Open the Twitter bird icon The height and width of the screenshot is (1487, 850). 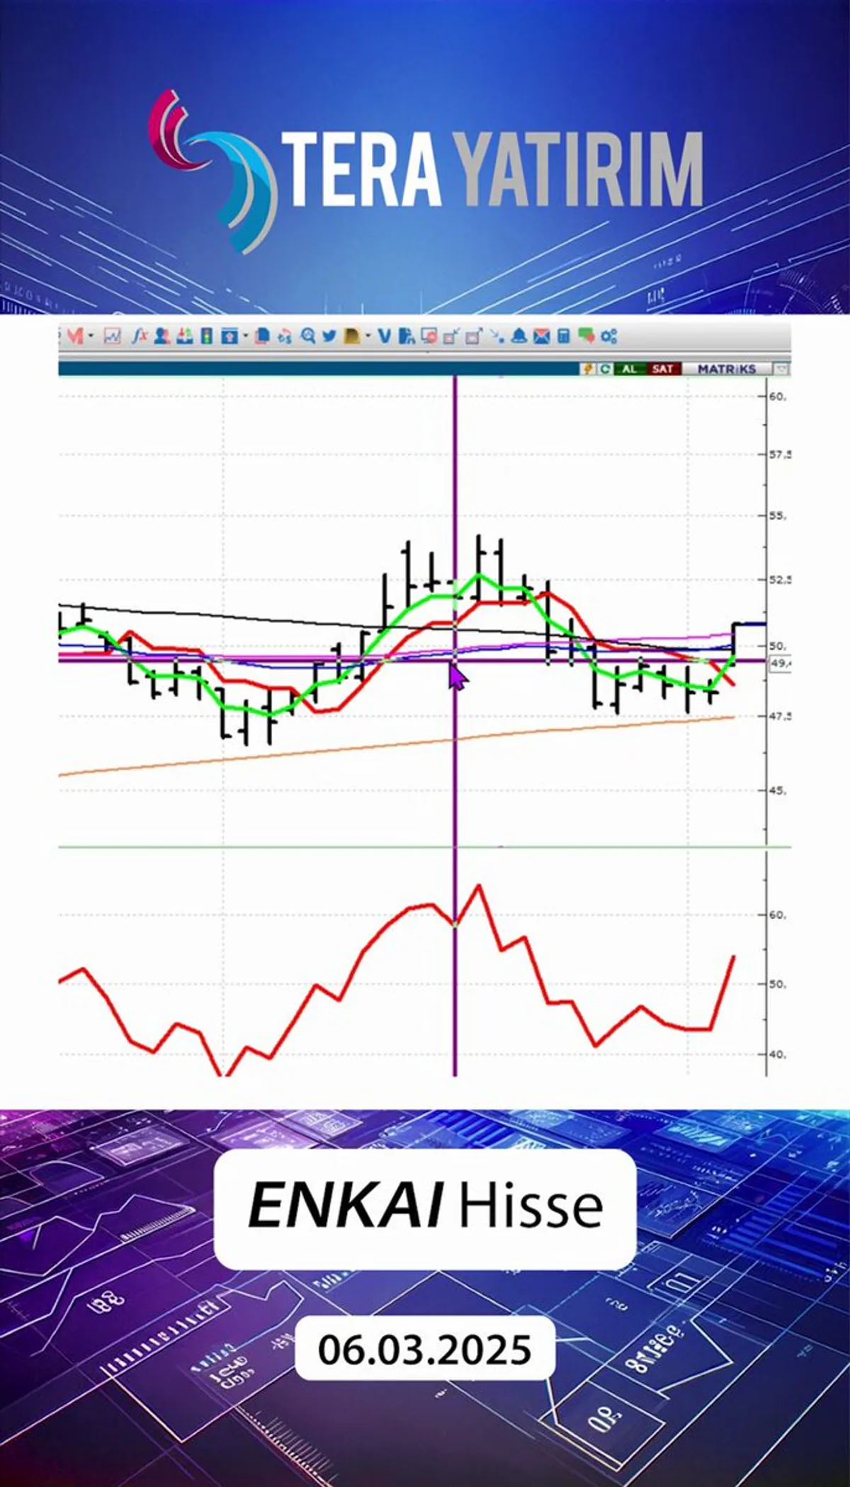coord(329,336)
